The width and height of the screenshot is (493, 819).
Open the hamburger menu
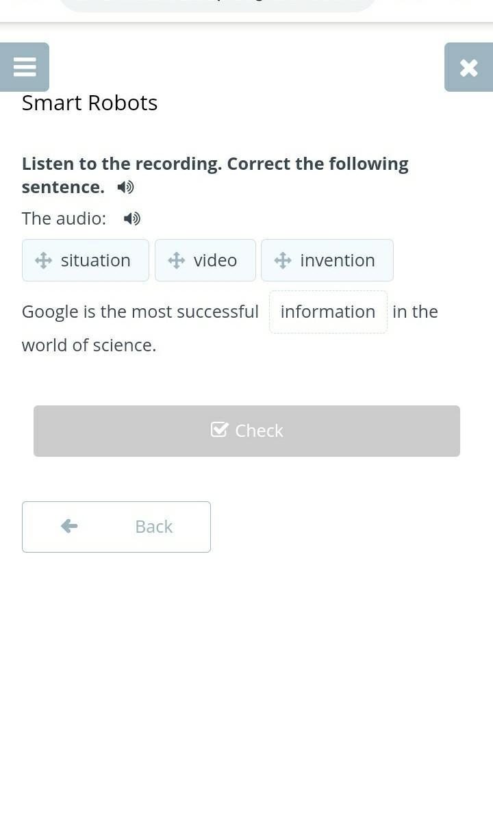(x=25, y=67)
